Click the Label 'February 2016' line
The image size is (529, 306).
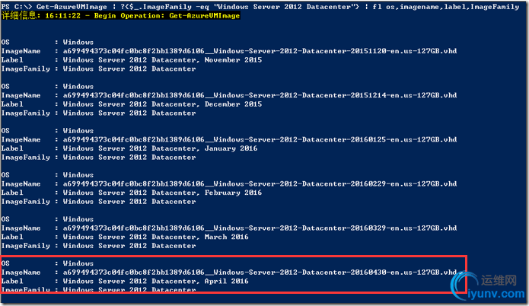(x=132, y=193)
